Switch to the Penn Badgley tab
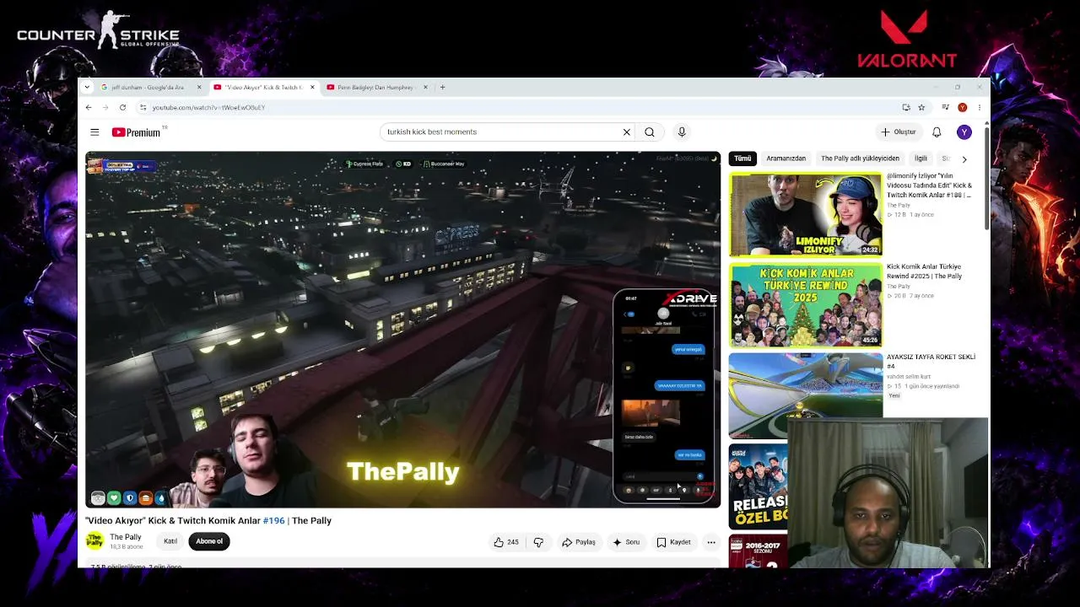The width and height of the screenshot is (1080, 607). tap(376, 87)
